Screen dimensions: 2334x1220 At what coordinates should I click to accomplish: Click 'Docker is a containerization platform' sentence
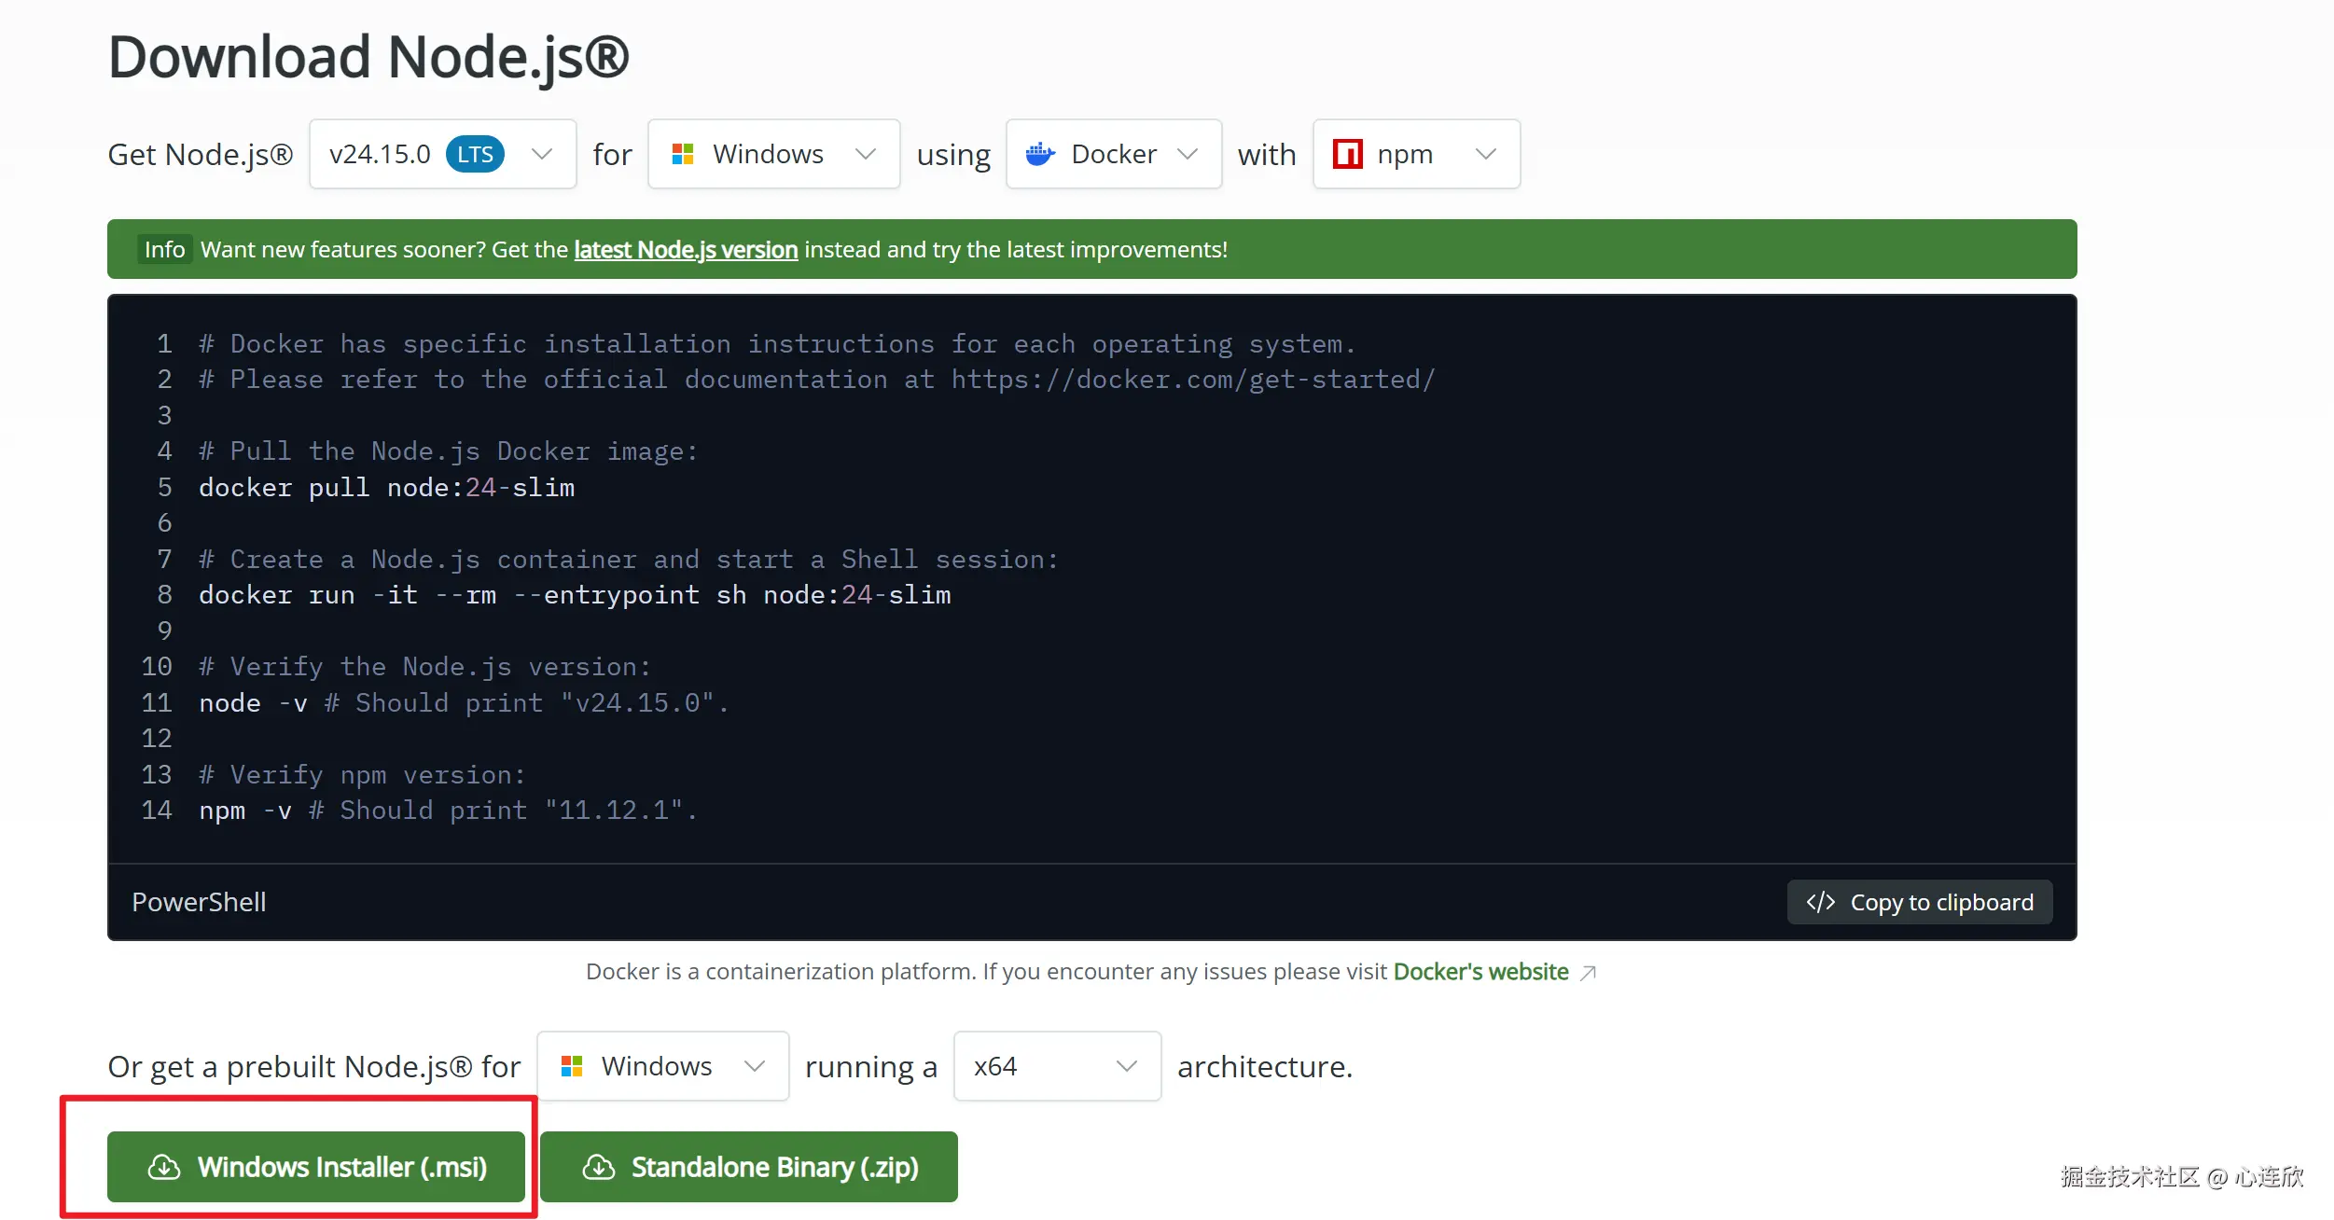click(x=987, y=972)
